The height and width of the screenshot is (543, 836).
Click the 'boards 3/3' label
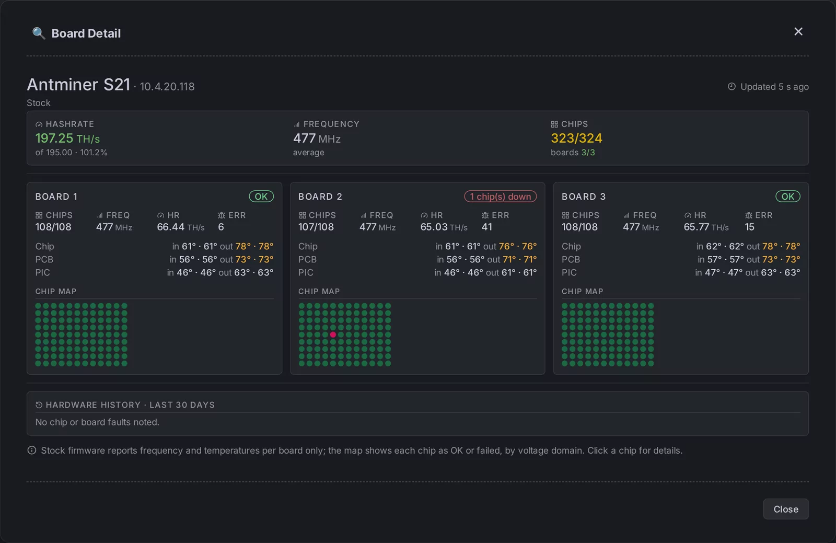coord(573,153)
